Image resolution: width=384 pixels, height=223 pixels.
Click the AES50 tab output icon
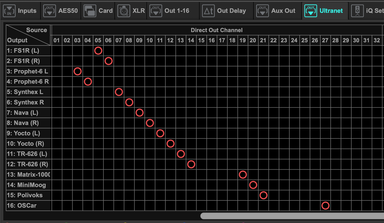coord(49,11)
